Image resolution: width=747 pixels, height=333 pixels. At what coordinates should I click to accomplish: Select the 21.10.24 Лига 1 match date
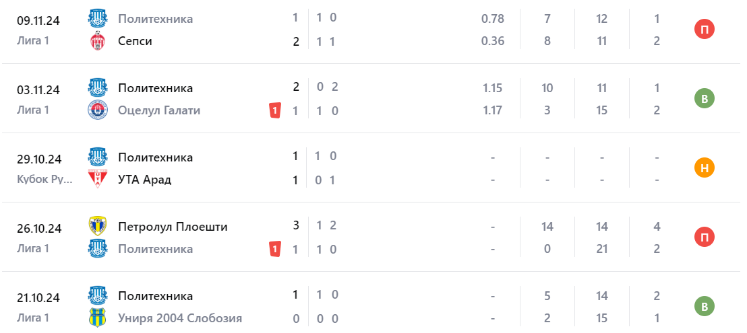39,298
